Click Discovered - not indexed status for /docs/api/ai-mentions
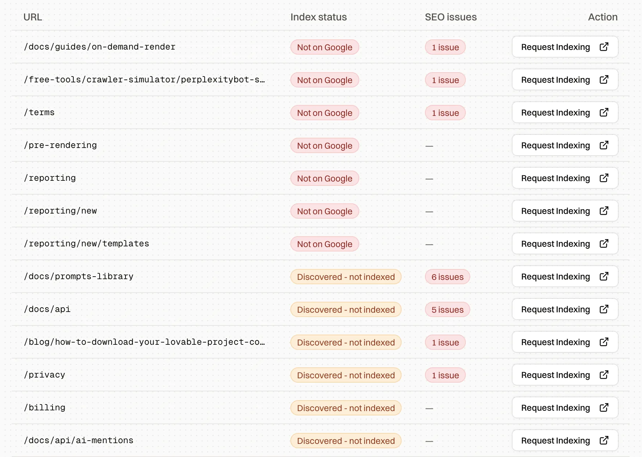 pyautogui.click(x=346, y=441)
